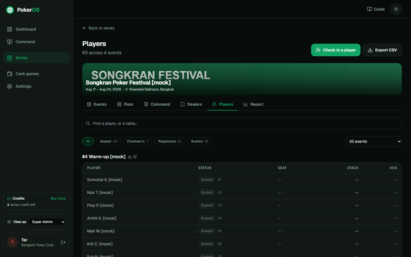Select the Series sidebar item
Viewport: 411px width, 257px height.
pos(36,58)
